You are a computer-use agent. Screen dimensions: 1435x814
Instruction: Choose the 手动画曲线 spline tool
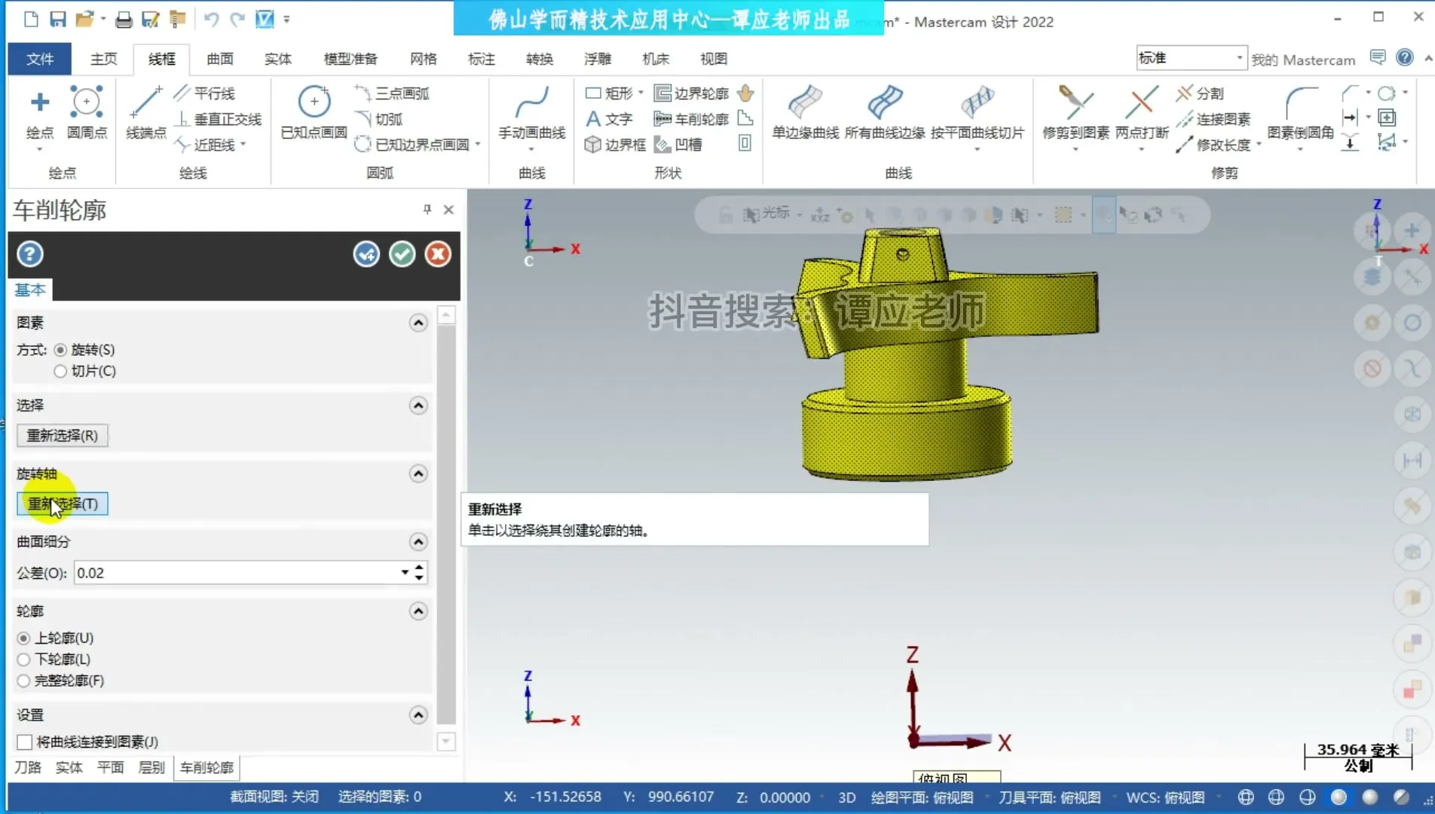tap(531, 113)
